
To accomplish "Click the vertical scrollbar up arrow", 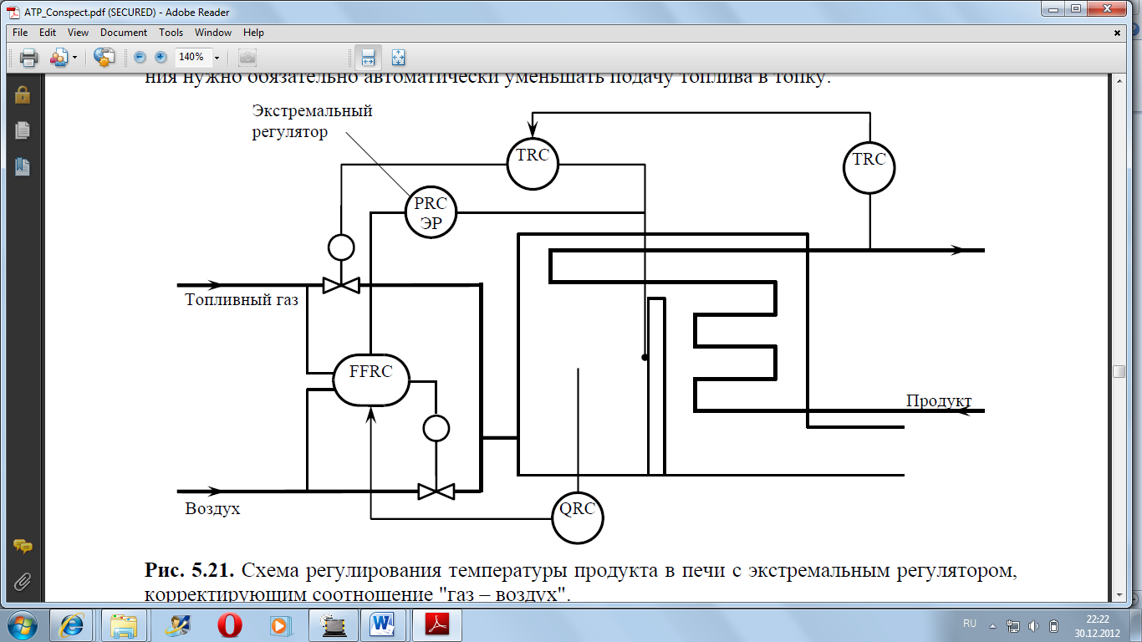I will pyautogui.click(x=1119, y=79).
